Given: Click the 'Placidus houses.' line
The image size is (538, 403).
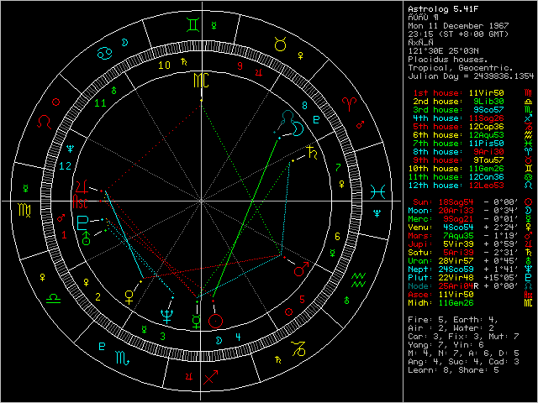Looking at the screenshot, I should click(x=447, y=60).
